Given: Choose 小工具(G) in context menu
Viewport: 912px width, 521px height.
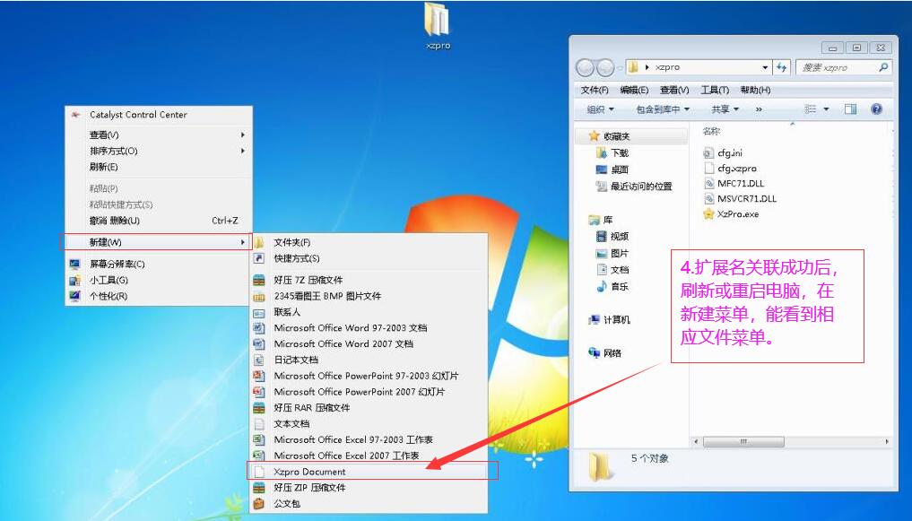Looking at the screenshot, I should click(x=158, y=280).
